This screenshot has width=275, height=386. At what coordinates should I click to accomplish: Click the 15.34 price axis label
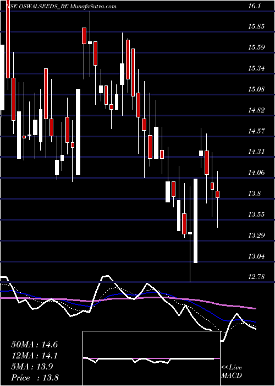click(x=256, y=68)
